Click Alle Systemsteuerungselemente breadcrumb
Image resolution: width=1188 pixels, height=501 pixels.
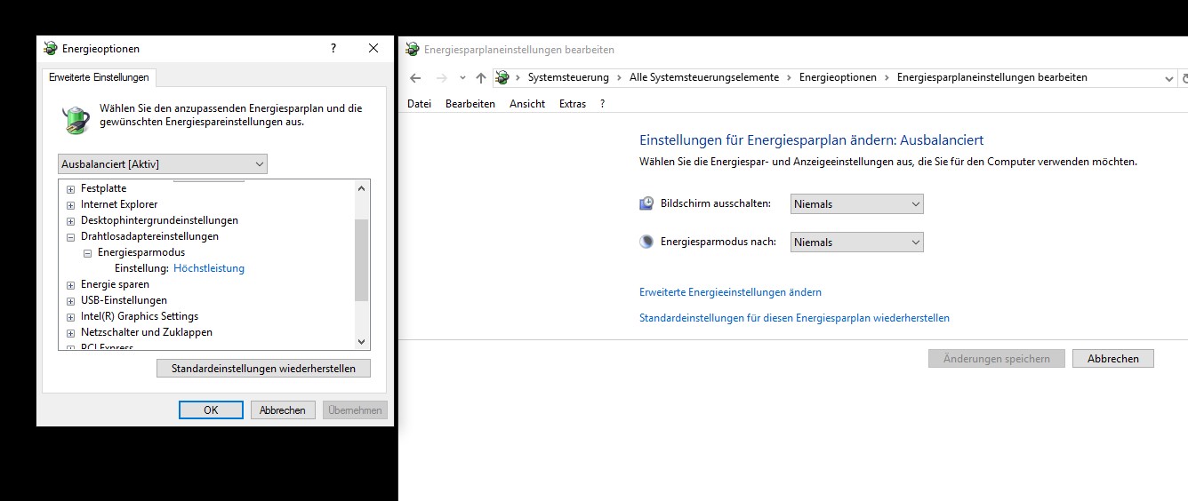[704, 77]
